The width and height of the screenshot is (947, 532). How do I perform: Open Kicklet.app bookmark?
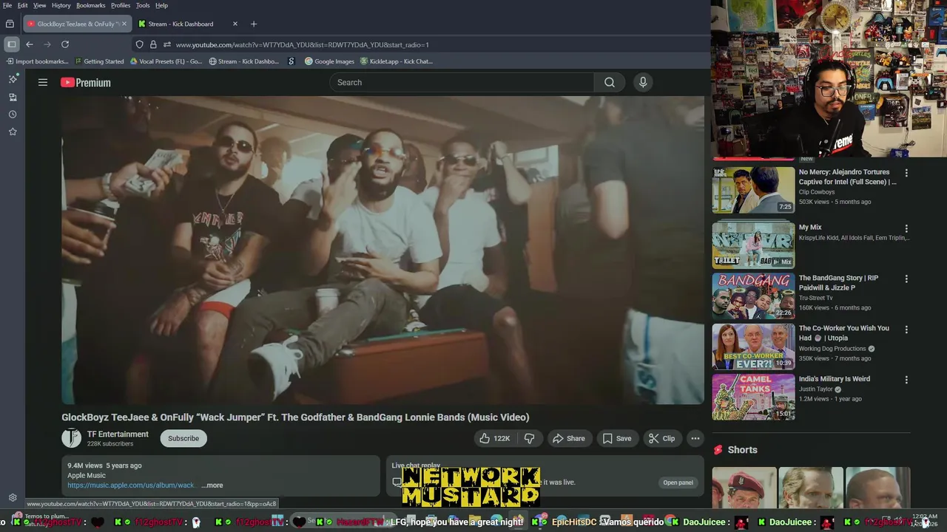[396, 61]
